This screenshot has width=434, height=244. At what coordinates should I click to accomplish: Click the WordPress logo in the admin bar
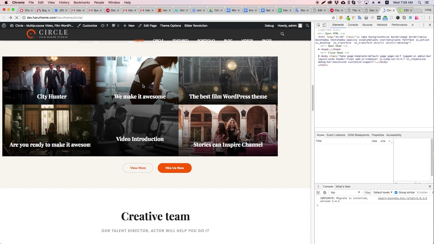(x=4, y=25)
